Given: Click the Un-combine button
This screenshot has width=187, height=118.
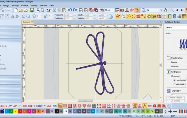Looking at the screenshot, I should click(x=175, y=101).
